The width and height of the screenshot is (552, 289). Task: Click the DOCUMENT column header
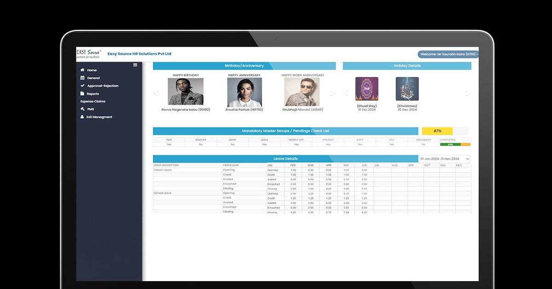point(423,140)
